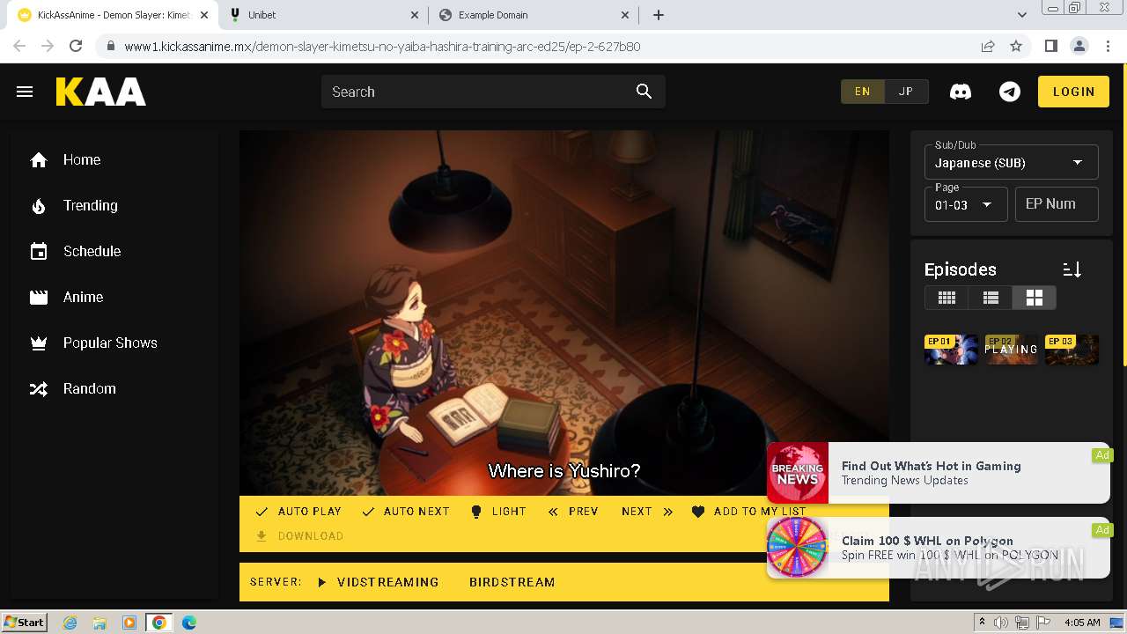Image resolution: width=1127 pixels, height=634 pixels.
Task: Switch episodes to list view
Action: coord(991,298)
